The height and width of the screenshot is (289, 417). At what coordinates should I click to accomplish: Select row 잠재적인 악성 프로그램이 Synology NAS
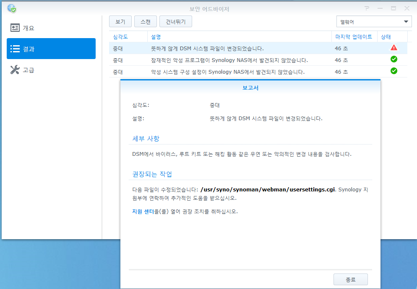258,60
